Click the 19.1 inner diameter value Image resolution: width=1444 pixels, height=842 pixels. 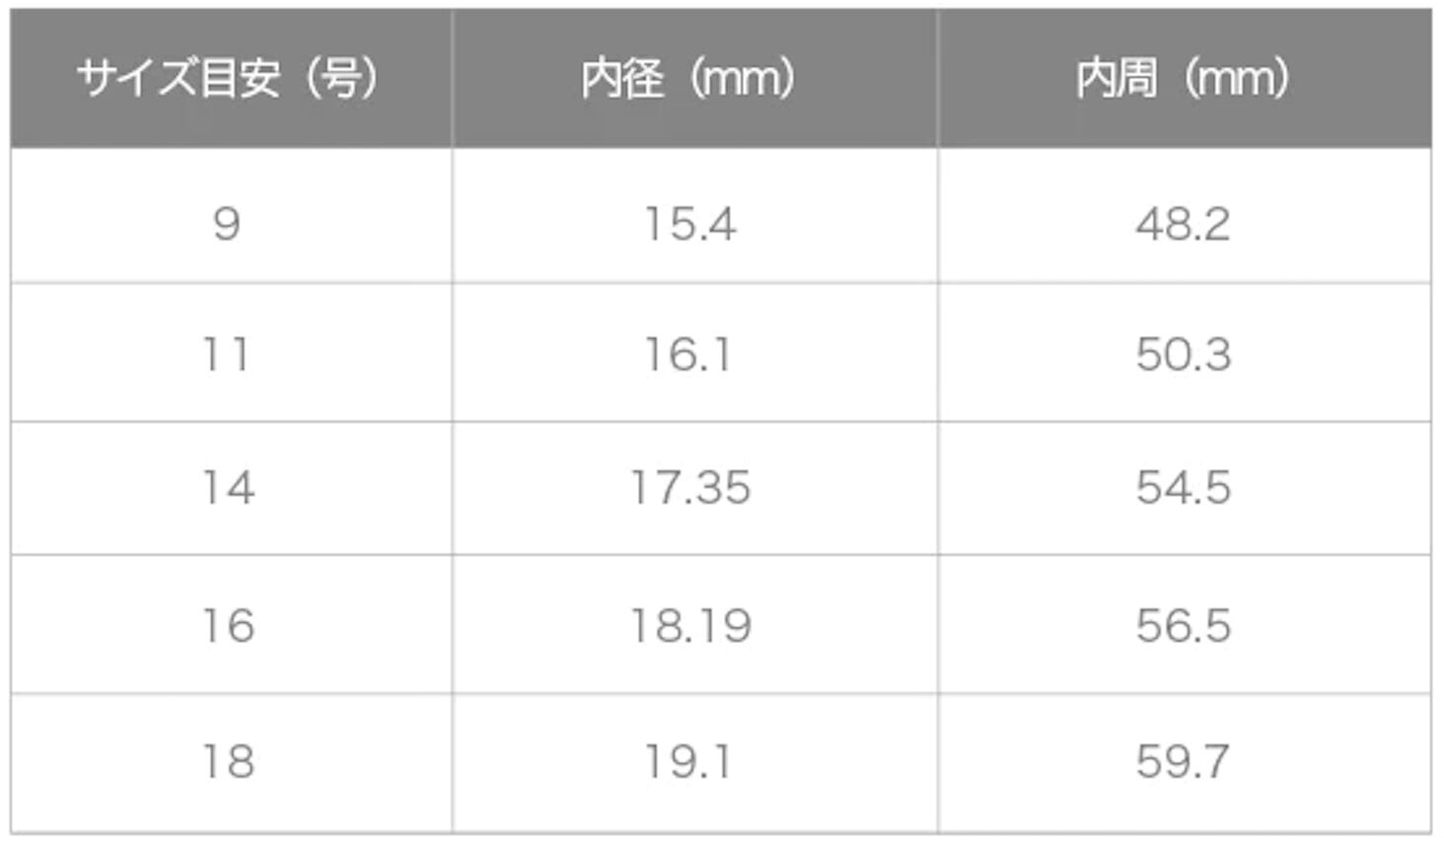point(687,762)
